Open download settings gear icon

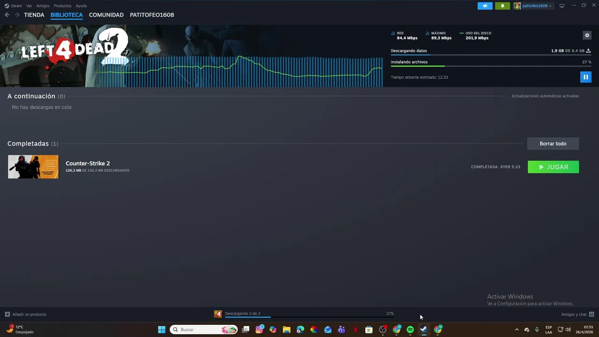click(587, 35)
